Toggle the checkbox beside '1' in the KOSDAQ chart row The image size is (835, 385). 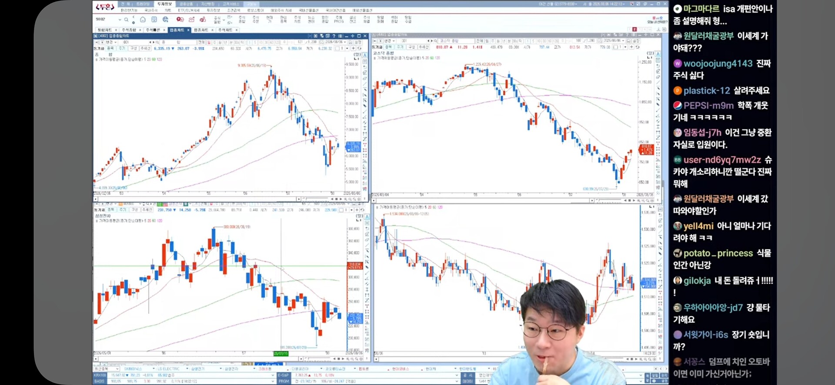[x=615, y=47]
